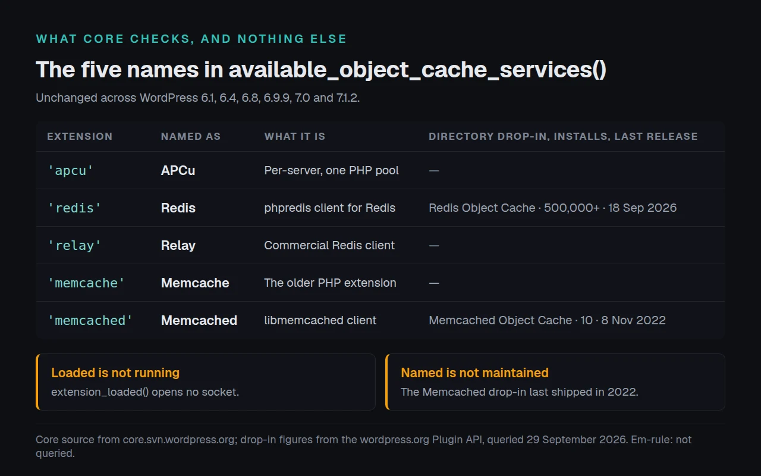The image size is (761, 476).
Task: Select the 'apcu' code cell
Action: (x=70, y=170)
